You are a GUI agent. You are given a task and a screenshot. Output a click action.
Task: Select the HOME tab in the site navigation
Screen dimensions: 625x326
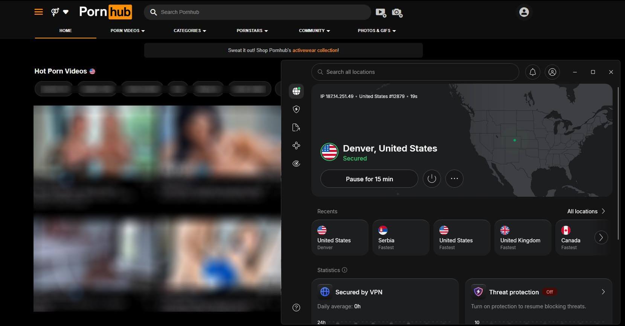[66, 31]
